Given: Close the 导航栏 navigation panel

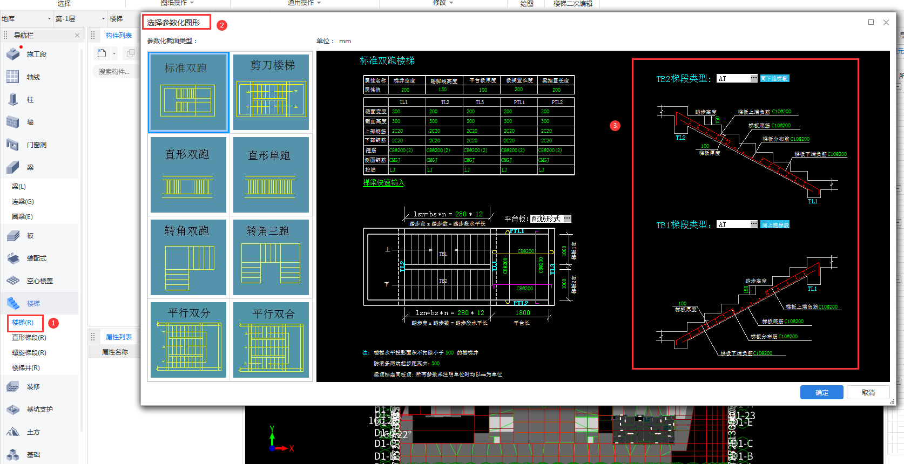Looking at the screenshot, I should [x=77, y=35].
